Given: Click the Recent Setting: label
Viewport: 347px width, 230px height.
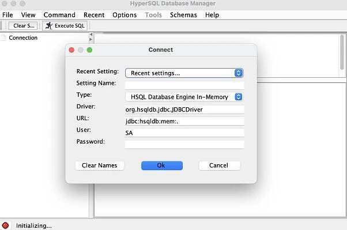Looking at the screenshot, I should tap(97, 71).
